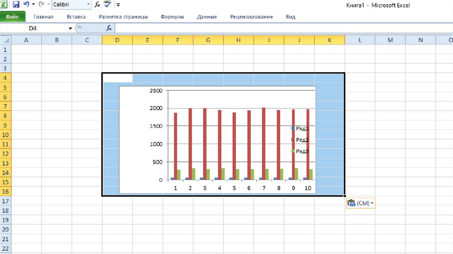This screenshot has width=453, height=254.
Task: Open the customize quick access toolbar dropdown
Action: (118, 4)
